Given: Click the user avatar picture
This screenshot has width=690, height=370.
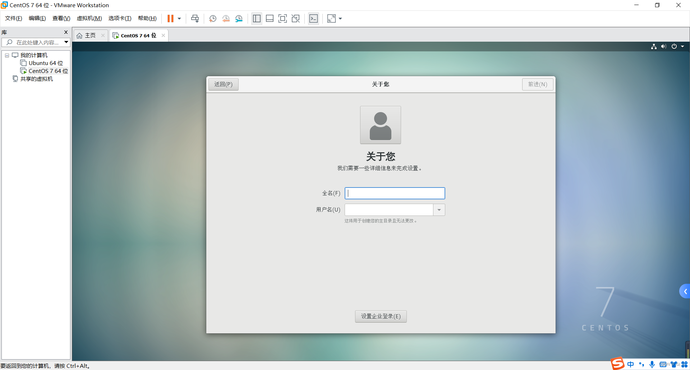Looking at the screenshot, I should [381, 125].
